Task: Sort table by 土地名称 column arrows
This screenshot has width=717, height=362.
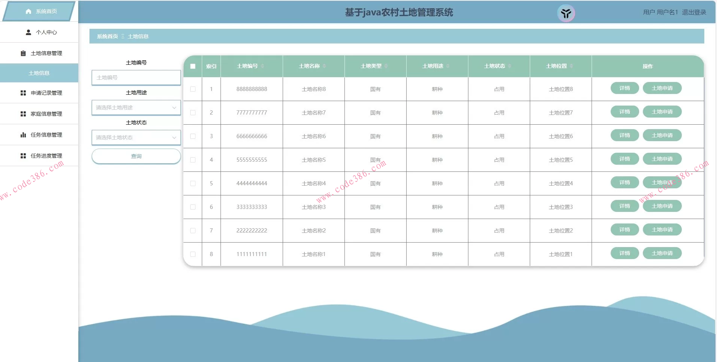Action: click(x=324, y=66)
